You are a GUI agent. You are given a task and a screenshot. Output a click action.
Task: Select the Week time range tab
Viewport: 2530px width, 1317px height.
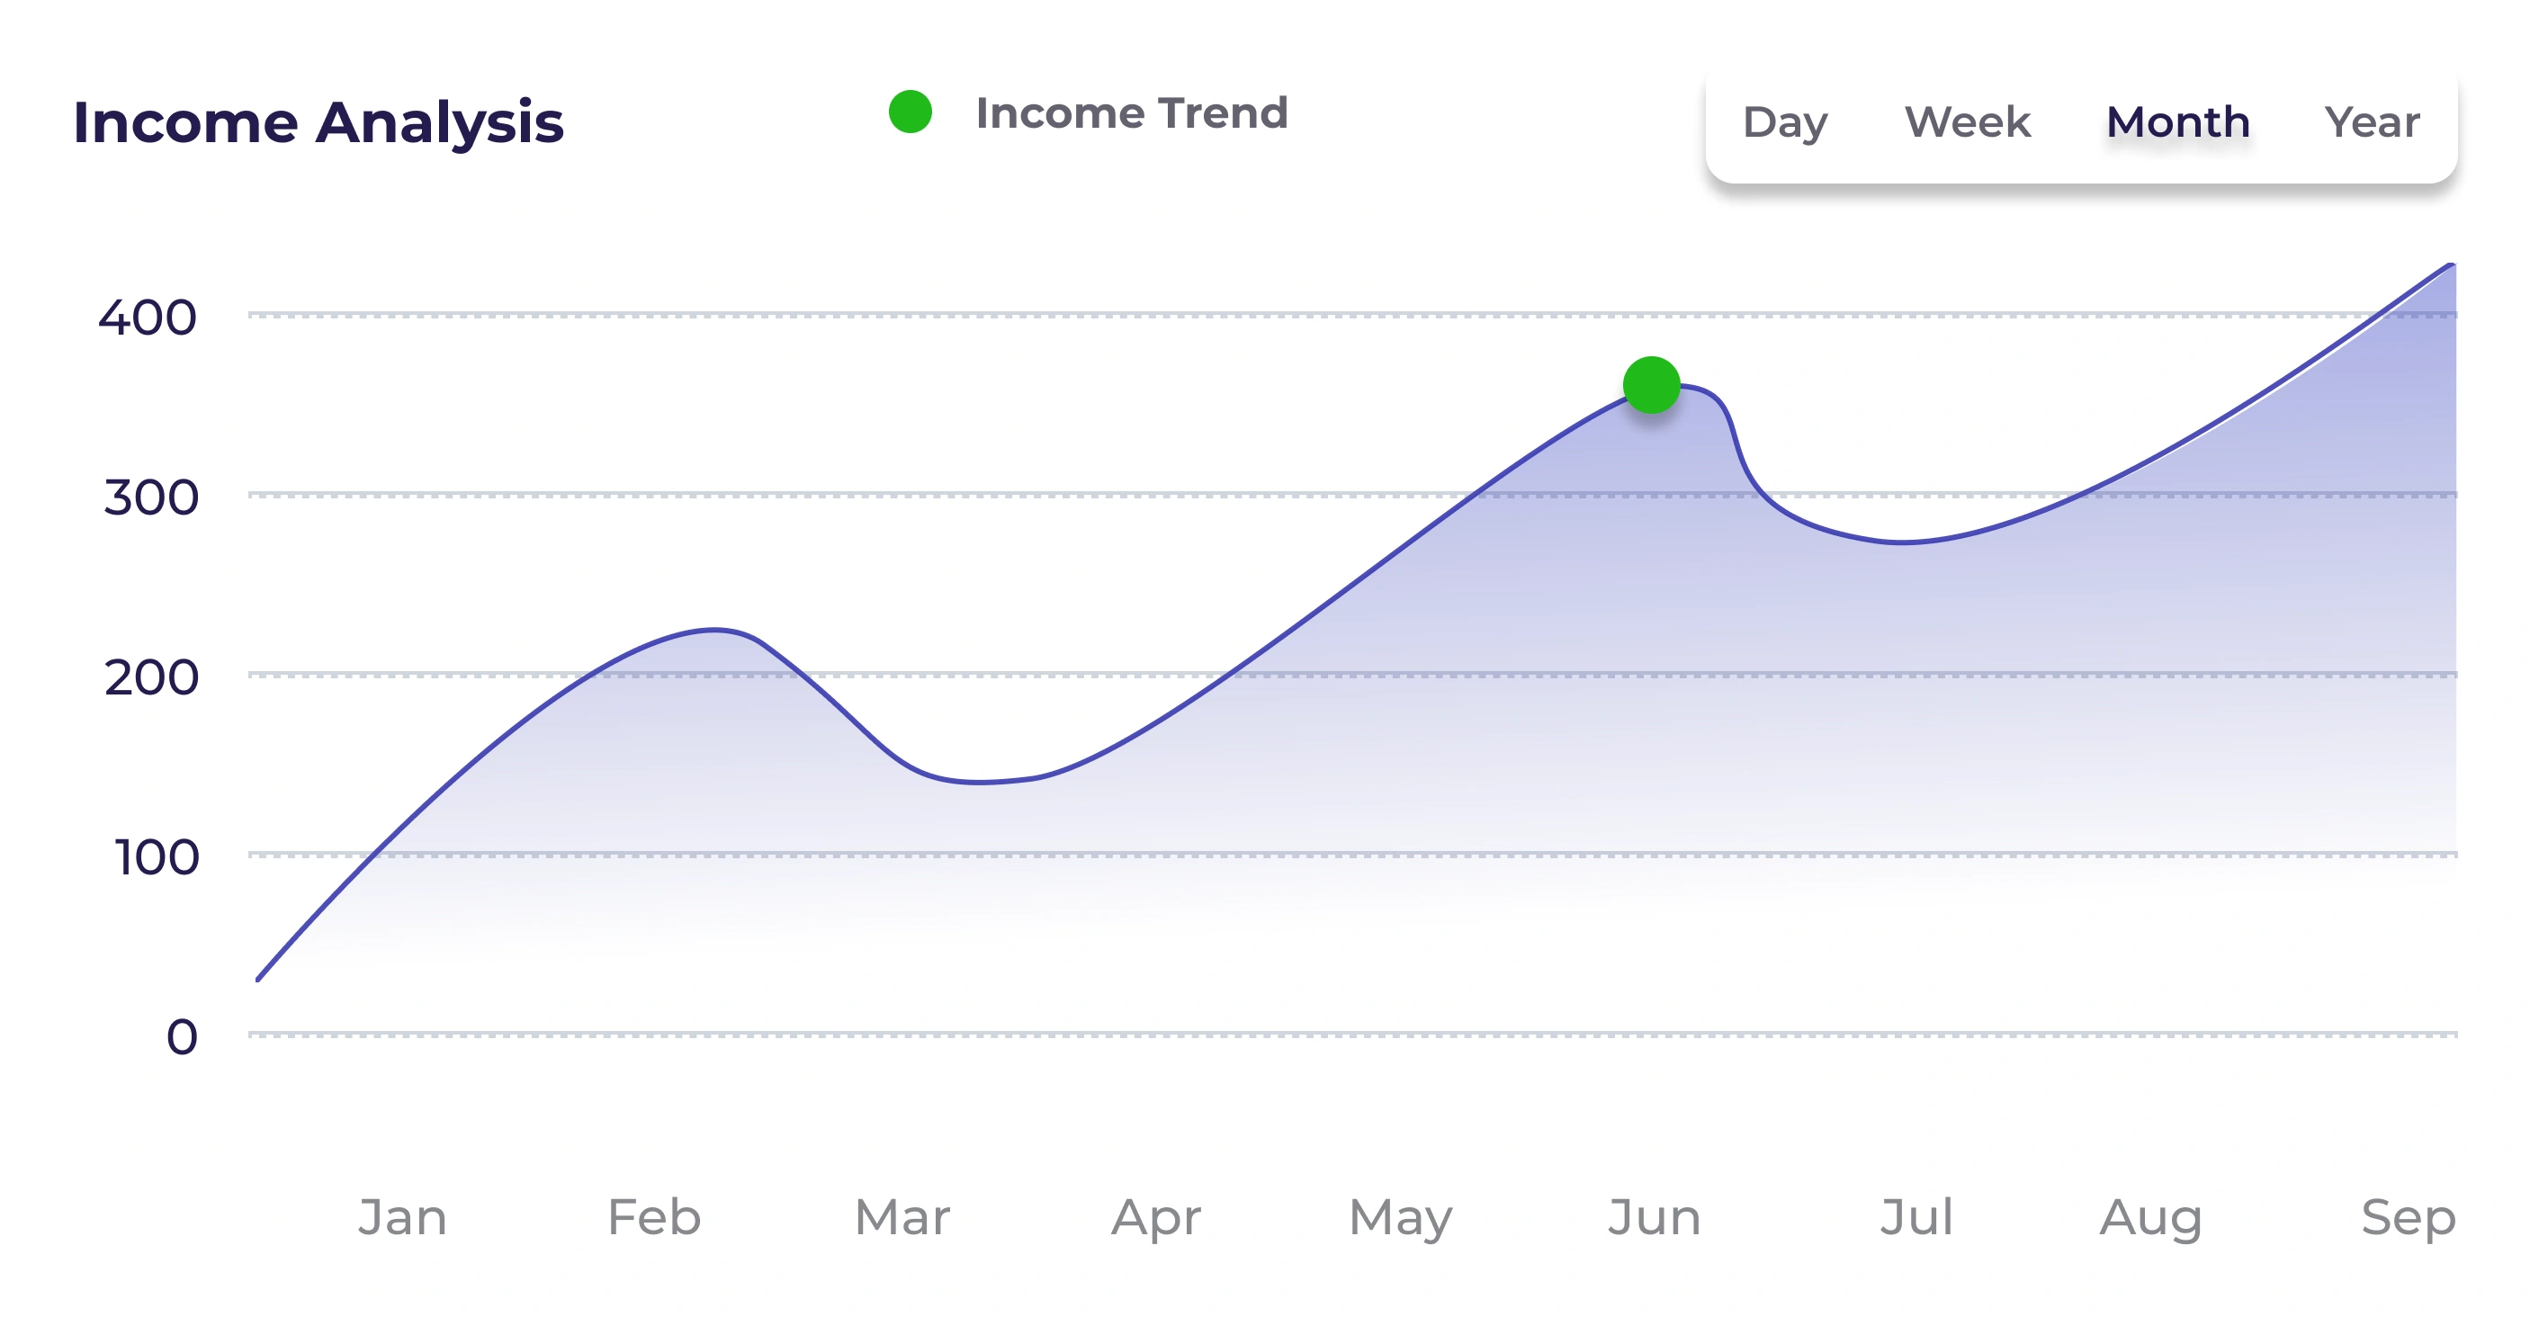coord(1968,122)
